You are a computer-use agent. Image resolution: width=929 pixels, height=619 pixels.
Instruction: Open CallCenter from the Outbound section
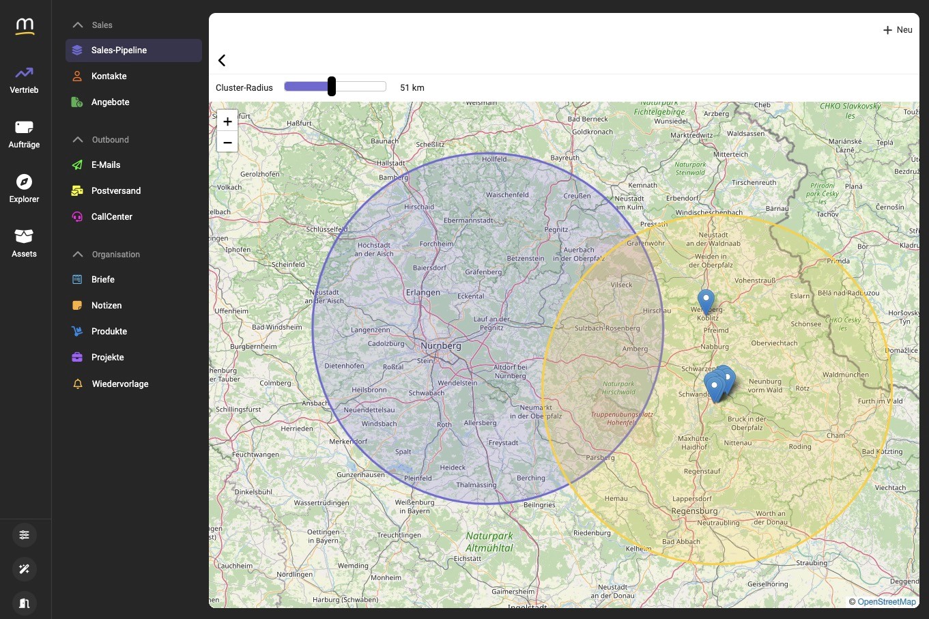111,216
